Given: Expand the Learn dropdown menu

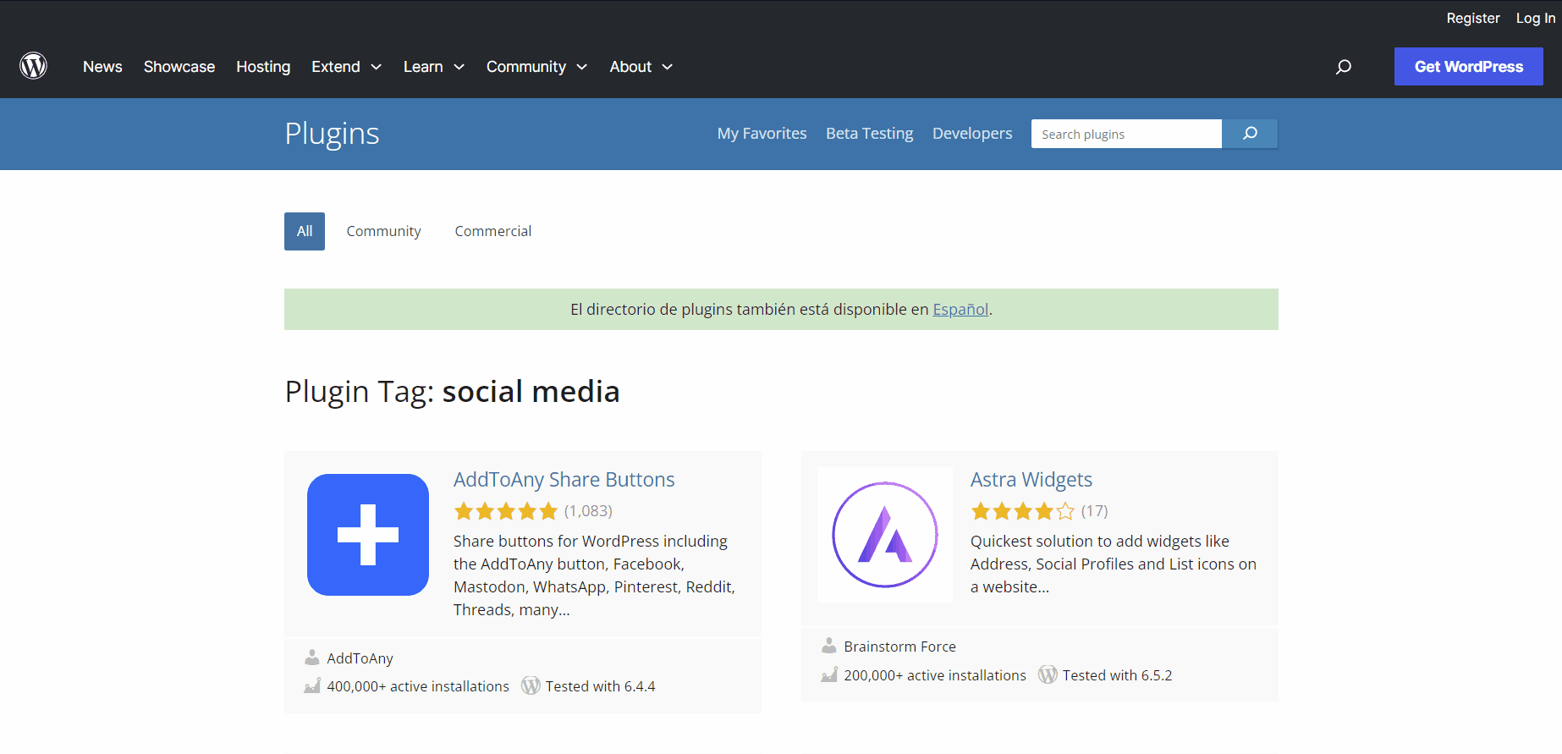Looking at the screenshot, I should [x=433, y=67].
